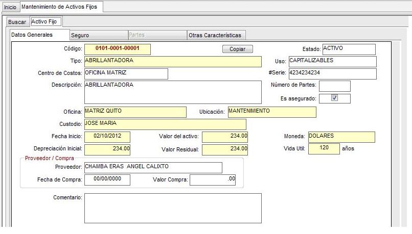Focus the Descripción text area
412x234 pixels.
[x=172, y=92]
